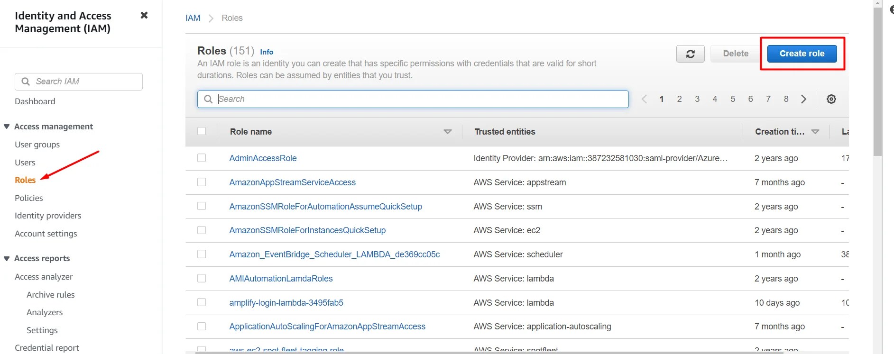Screen dimensions: 894x354
Task: Sort by Role name arrow
Action: coord(447,132)
